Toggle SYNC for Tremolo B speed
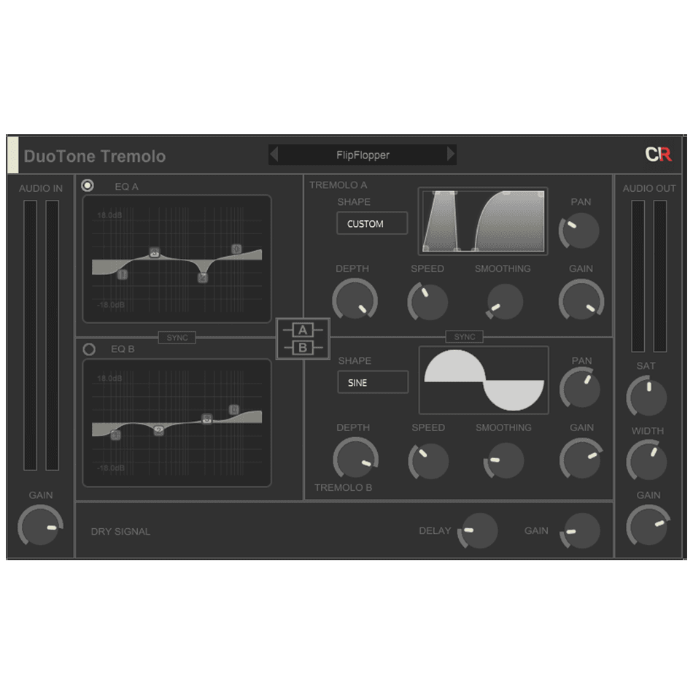 tap(465, 336)
